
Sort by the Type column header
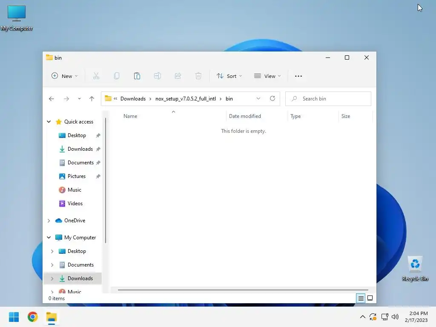tap(313, 116)
